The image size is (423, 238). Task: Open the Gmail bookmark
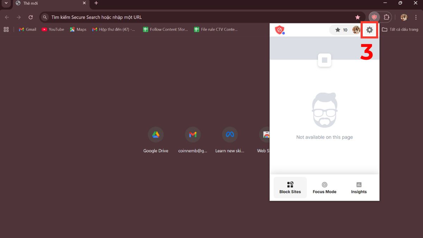[27, 29]
